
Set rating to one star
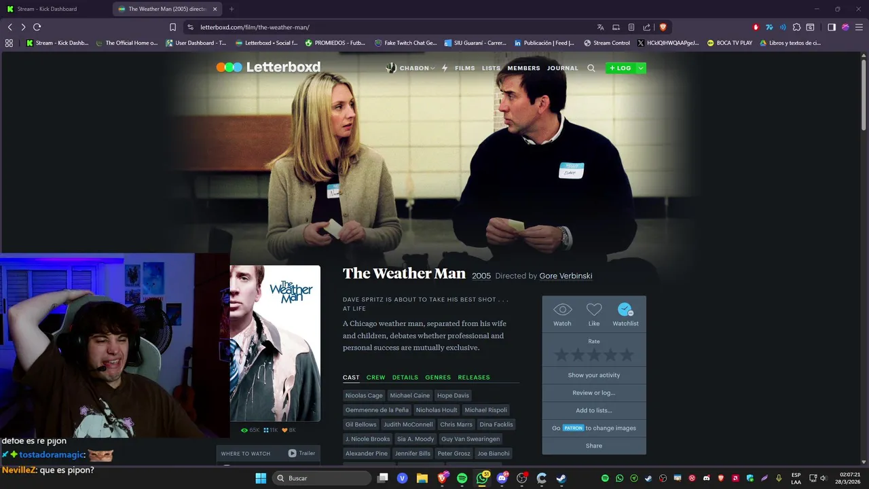(561, 355)
